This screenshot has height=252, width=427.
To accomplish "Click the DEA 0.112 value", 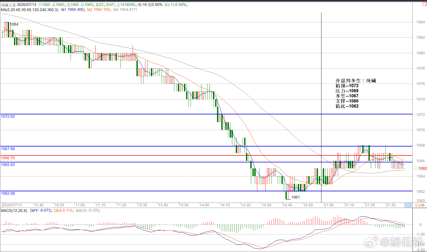I will [64, 211].
